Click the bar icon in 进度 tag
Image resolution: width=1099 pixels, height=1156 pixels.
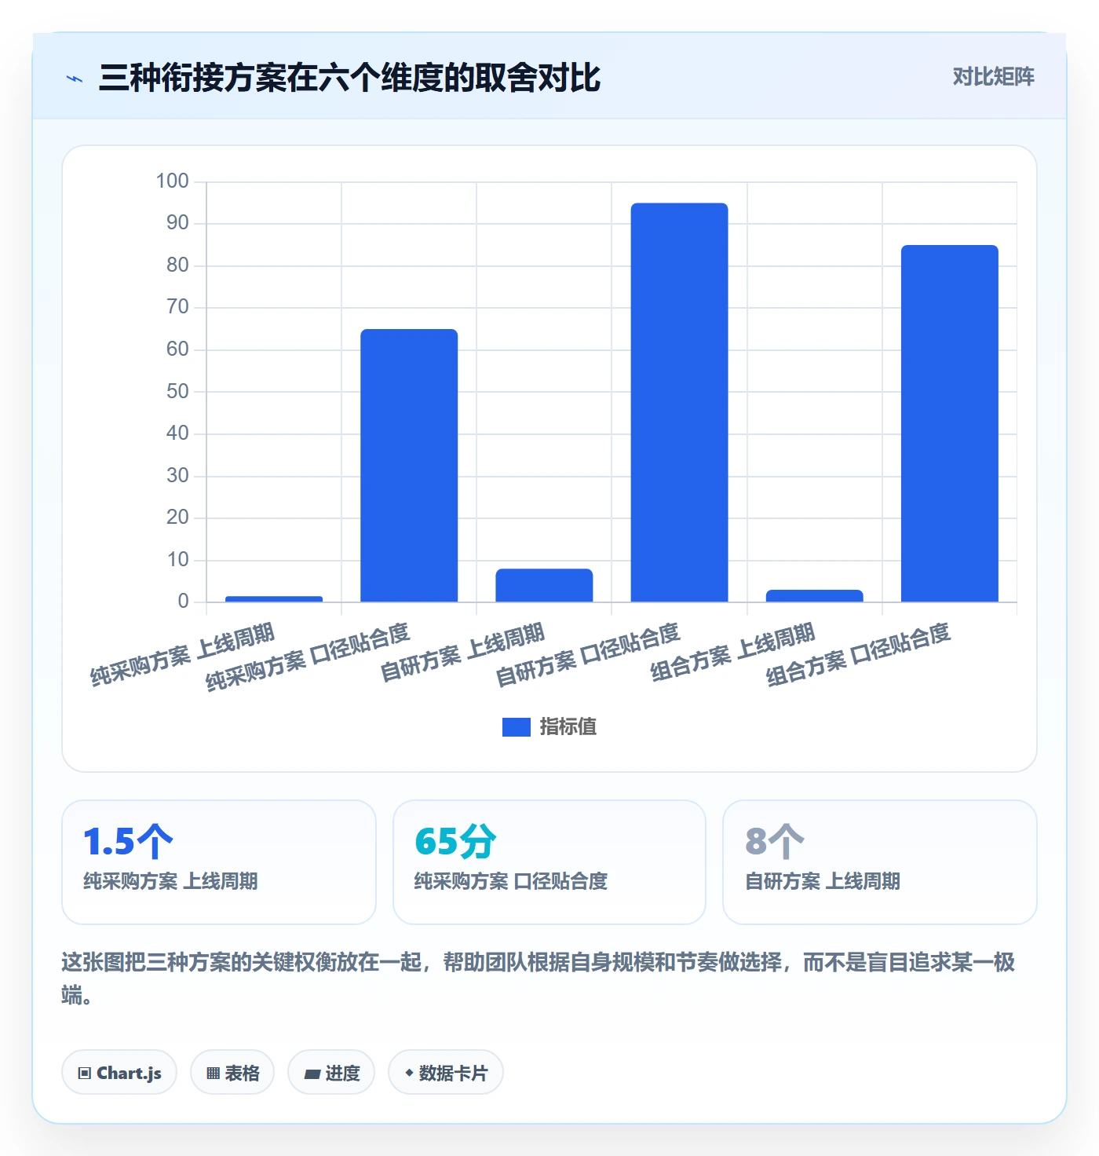(312, 1074)
